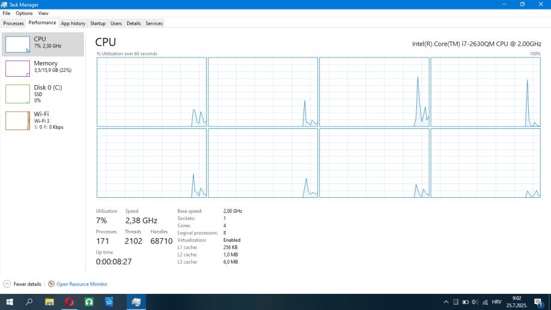Open the Wi-Fi network tray icon

(x=485, y=302)
